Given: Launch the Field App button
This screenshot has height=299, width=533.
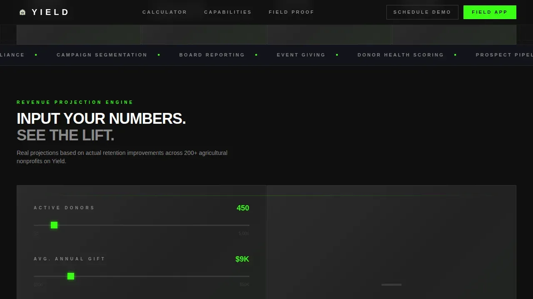Looking at the screenshot, I should [x=490, y=12].
